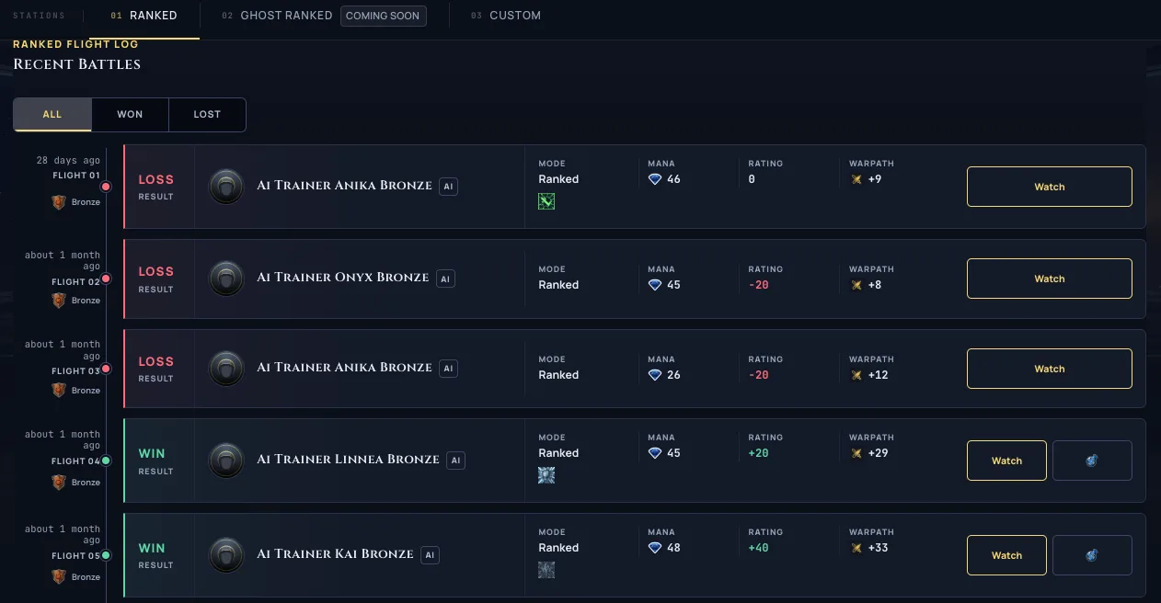Click opponent name Ai Trainer Onyx Bronze
Viewport: 1161px width, 603px height.
coord(343,278)
